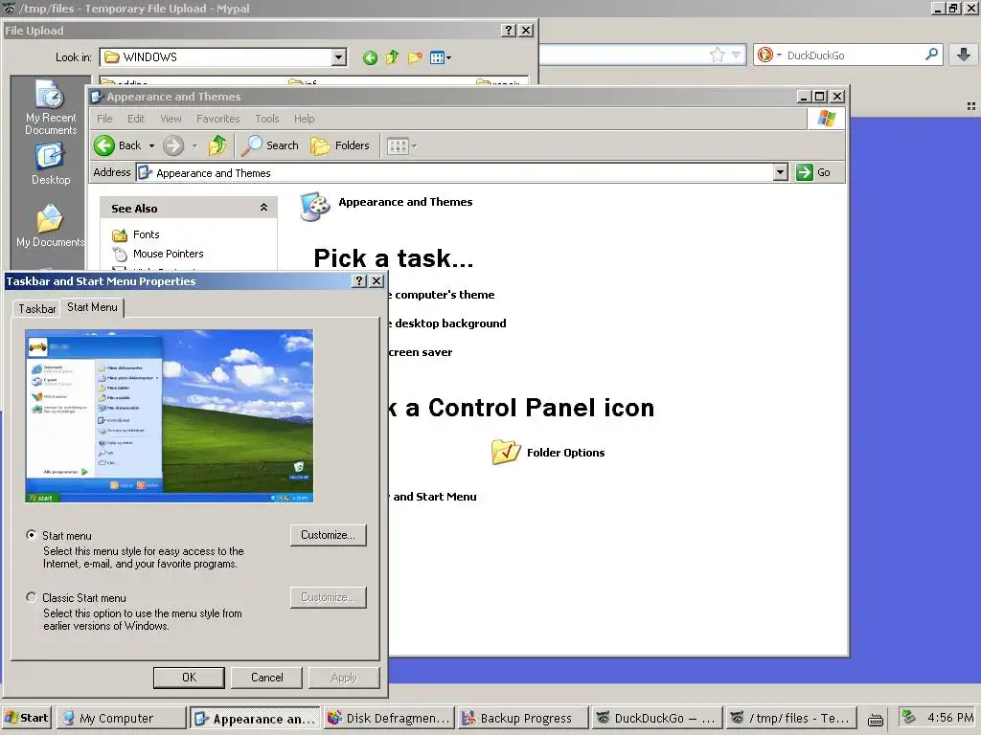Viewport: 981px width, 735px height.
Task: Open the View menu in explorer
Action: [171, 119]
